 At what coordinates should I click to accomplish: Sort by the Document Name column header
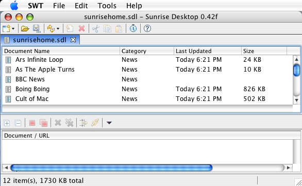click(x=61, y=51)
